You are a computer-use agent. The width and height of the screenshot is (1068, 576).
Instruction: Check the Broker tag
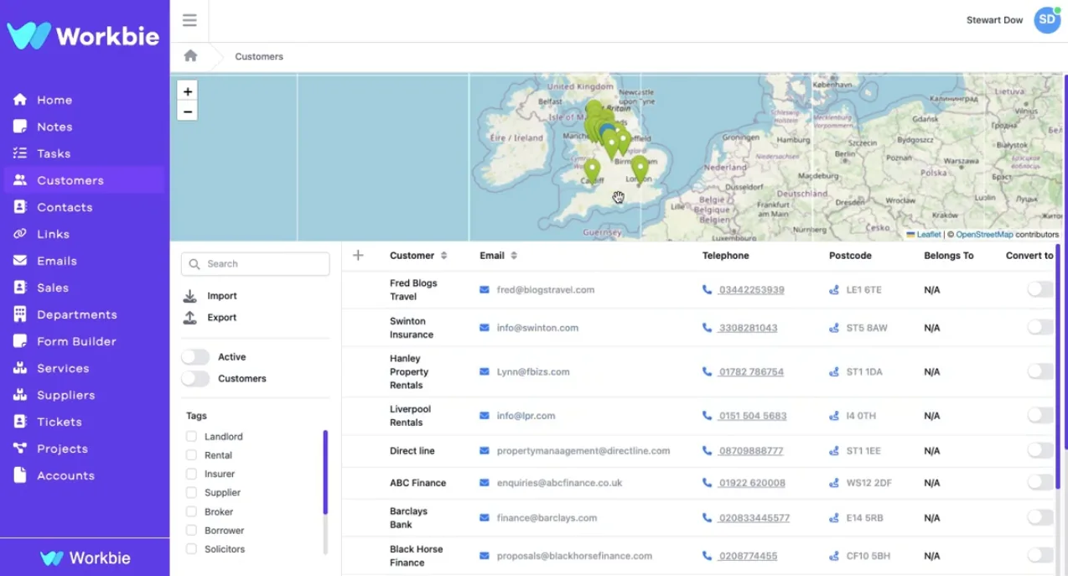[191, 511]
